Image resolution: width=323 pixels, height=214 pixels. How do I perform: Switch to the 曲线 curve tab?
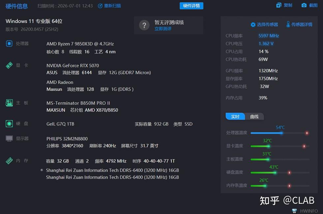tap(254, 117)
